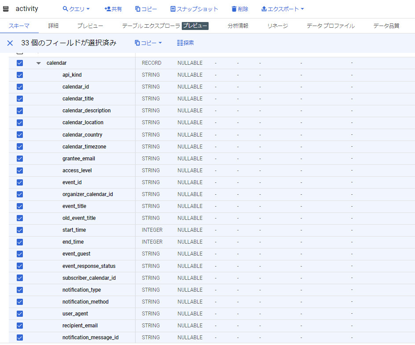Screen dimensions: 415x345
Task: Open the リネージ (Lineage) tab
Action: 277,26
